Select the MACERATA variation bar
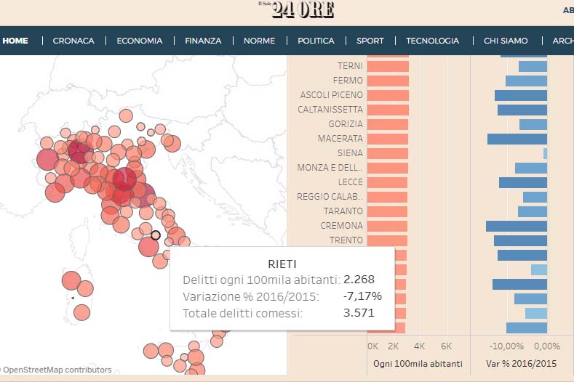 517,139
